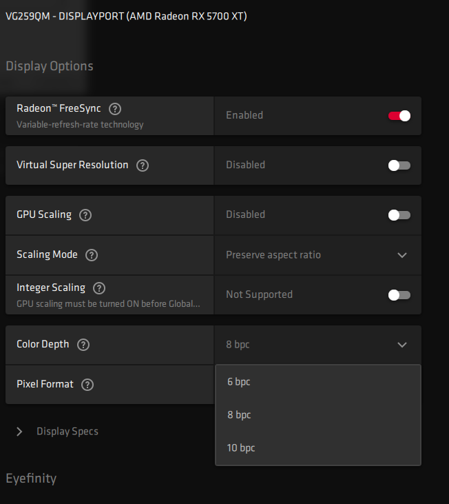
Task: Open the Color Depth help icon
Action: [83, 345]
